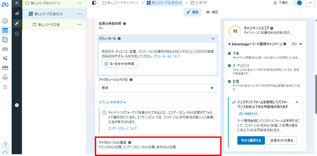Switch to the 確認 tab
Screen dimensions: 317x156
(x=212, y=12)
